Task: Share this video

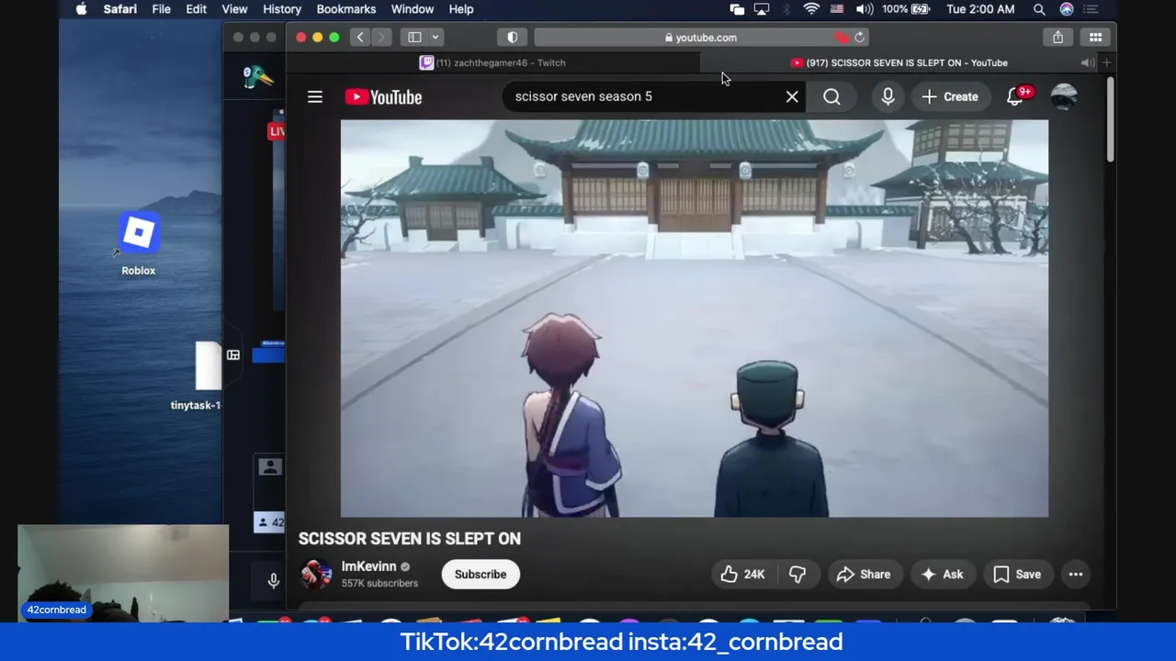Action: pyautogui.click(x=864, y=574)
